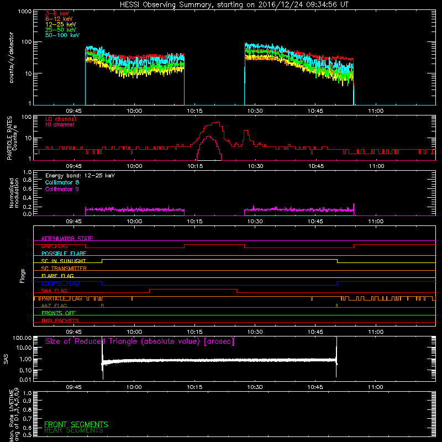Select the 3-6 keV legend label
The image size is (442, 442).
pyautogui.click(x=57, y=13)
